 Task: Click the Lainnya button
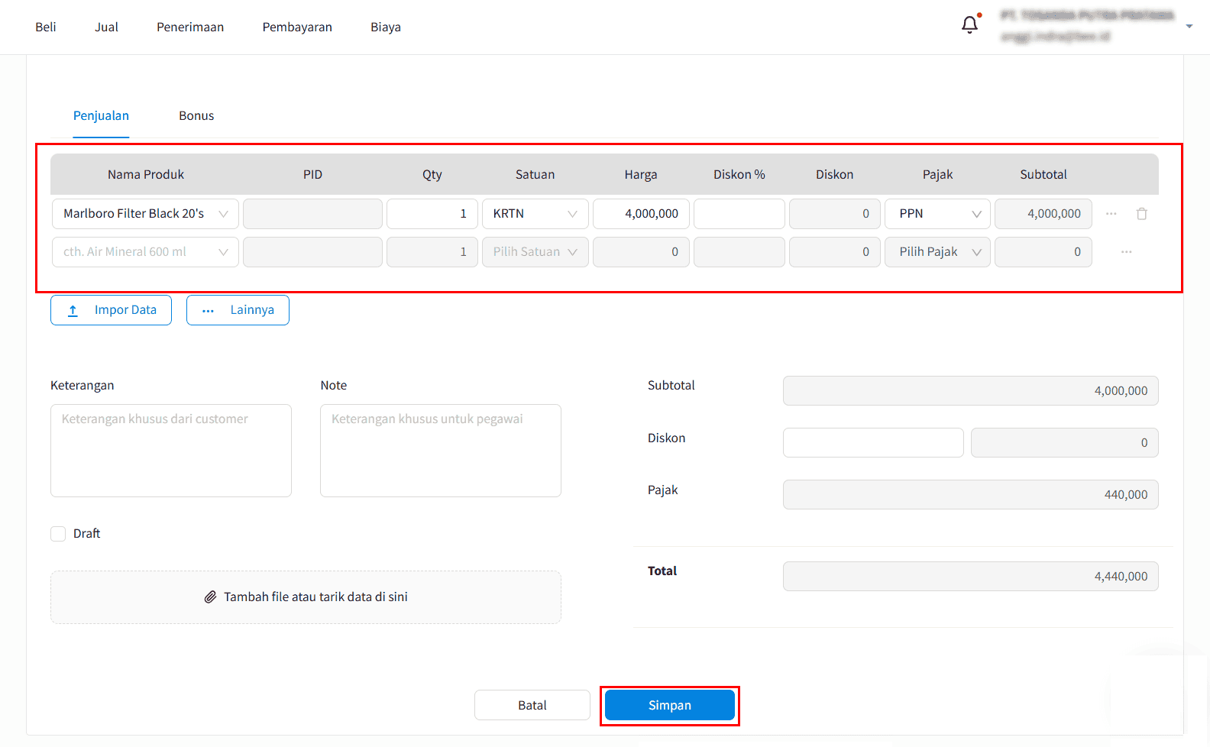point(238,310)
